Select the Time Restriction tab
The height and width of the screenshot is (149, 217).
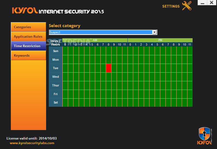point(28,46)
